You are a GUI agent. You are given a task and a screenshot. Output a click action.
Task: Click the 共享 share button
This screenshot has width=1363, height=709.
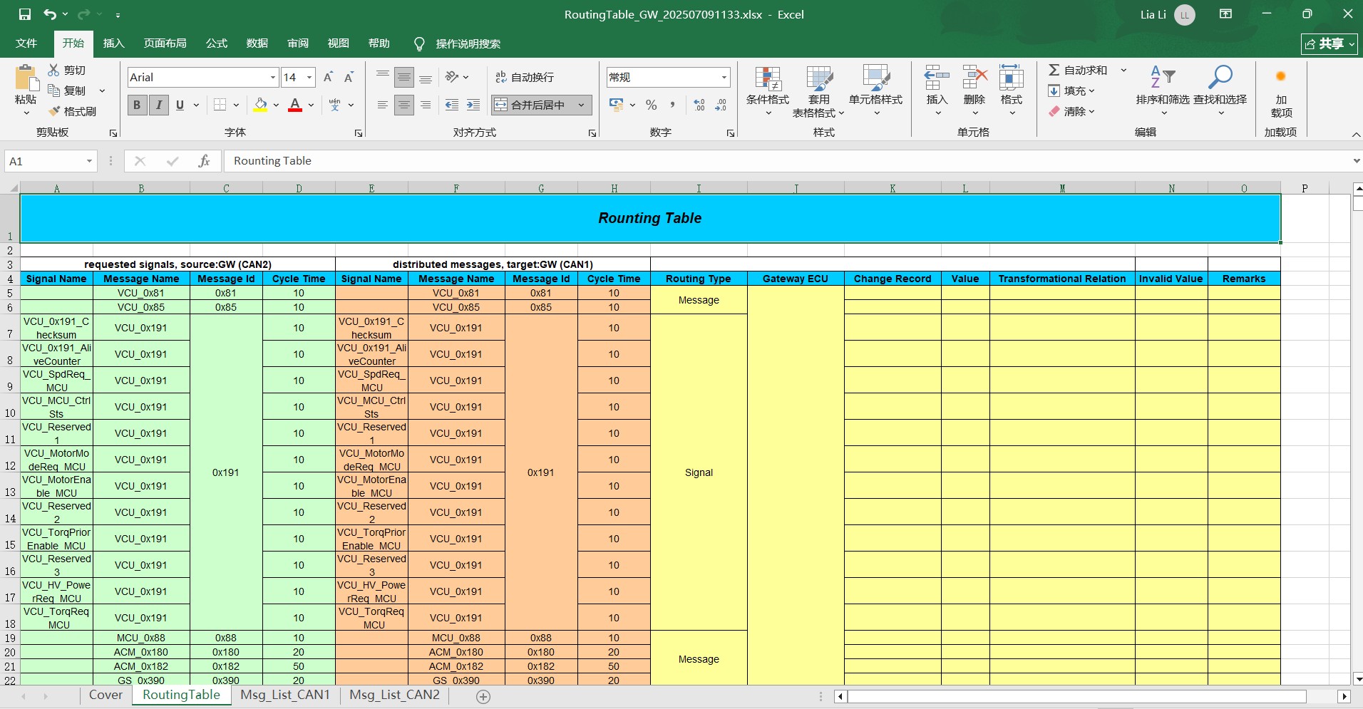[1329, 43]
